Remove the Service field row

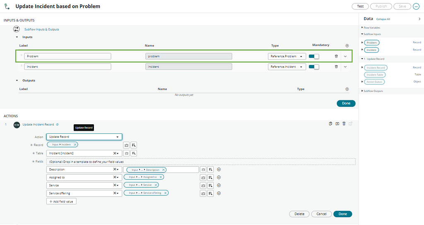tap(219, 185)
